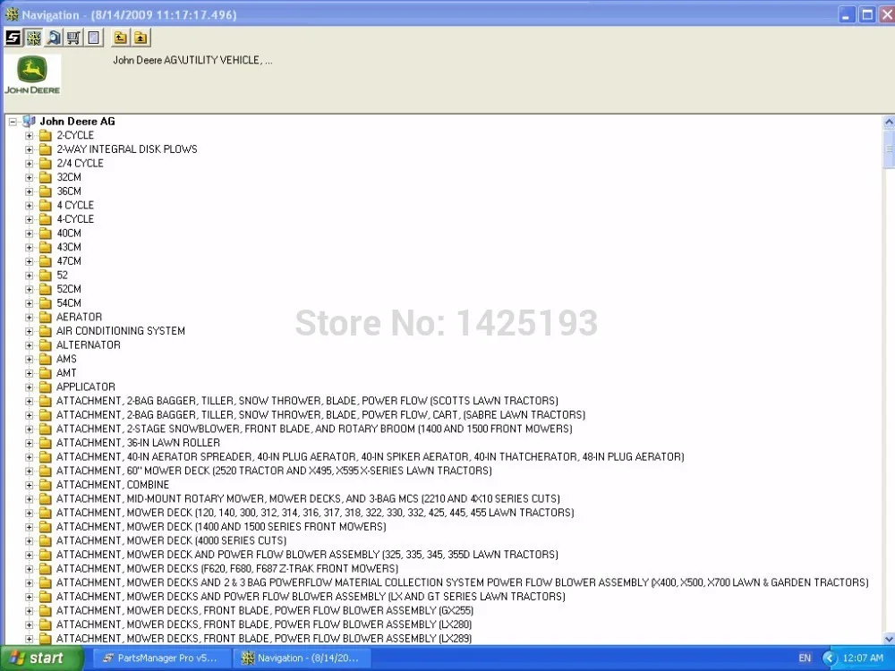
Task: Switch to PartsManager Pro taskbar button
Action: coord(161,658)
